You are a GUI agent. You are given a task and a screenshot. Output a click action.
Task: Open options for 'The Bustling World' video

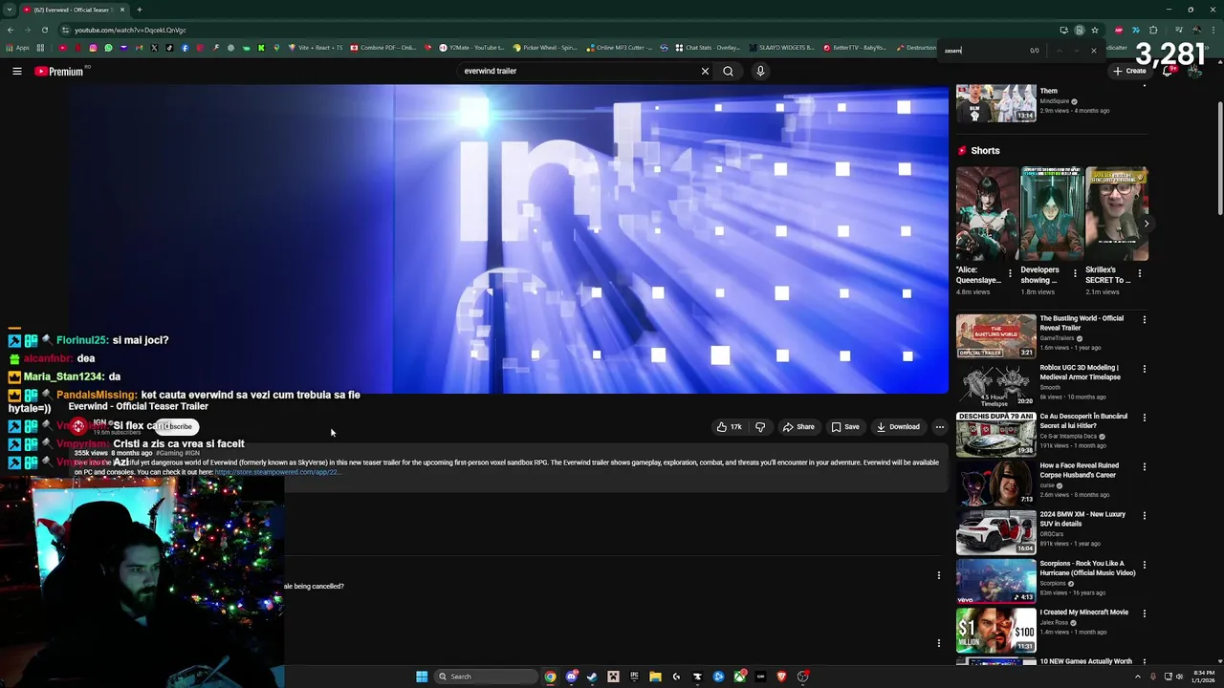pos(1144,320)
